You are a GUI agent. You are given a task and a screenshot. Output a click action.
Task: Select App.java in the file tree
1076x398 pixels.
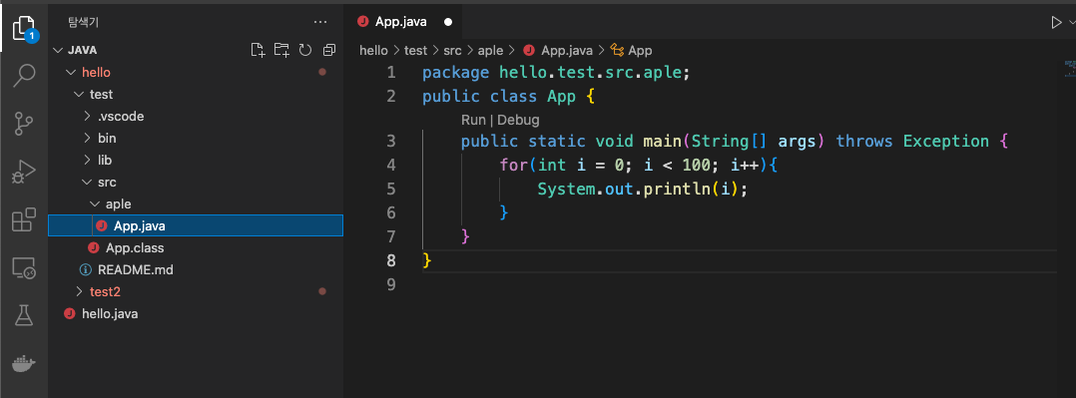pos(196,225)
